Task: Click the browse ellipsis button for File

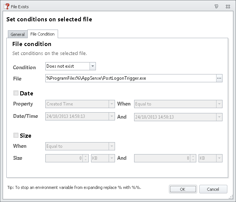Action: [219, 78]
